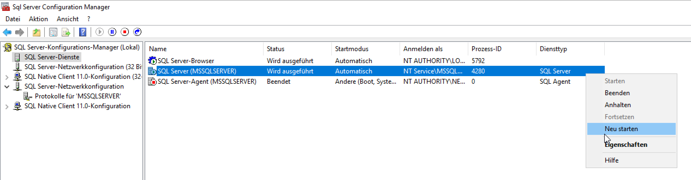This screenshot has width=691, height=180.
Task: Sort the list by Status column header
Action: tap(276, 49)
